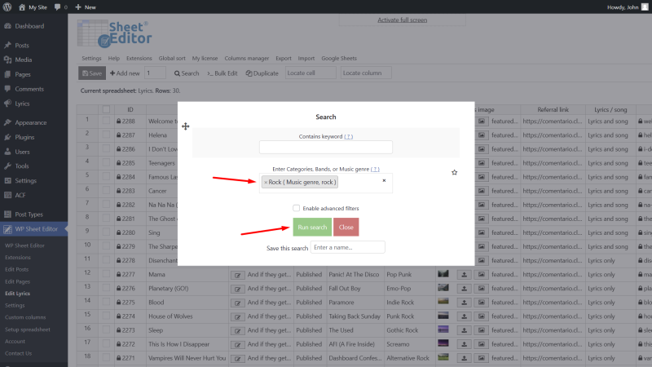
Task: Open the comments bubble in admin bar
Action: [60, 7]
